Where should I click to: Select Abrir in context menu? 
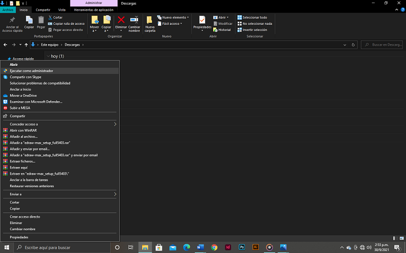[x=60, y=65]
